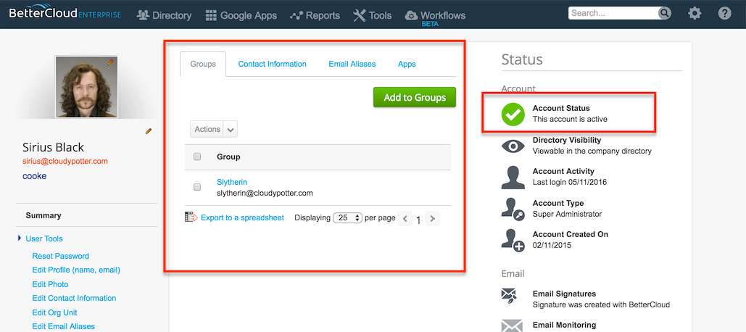
Task: Click the settings gear icon
Action: [x=695, y=14]
